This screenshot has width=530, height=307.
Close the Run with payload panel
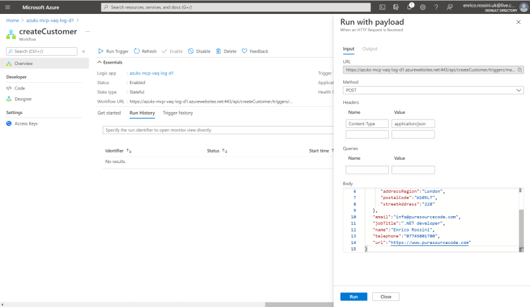click(x=519, y=22)
